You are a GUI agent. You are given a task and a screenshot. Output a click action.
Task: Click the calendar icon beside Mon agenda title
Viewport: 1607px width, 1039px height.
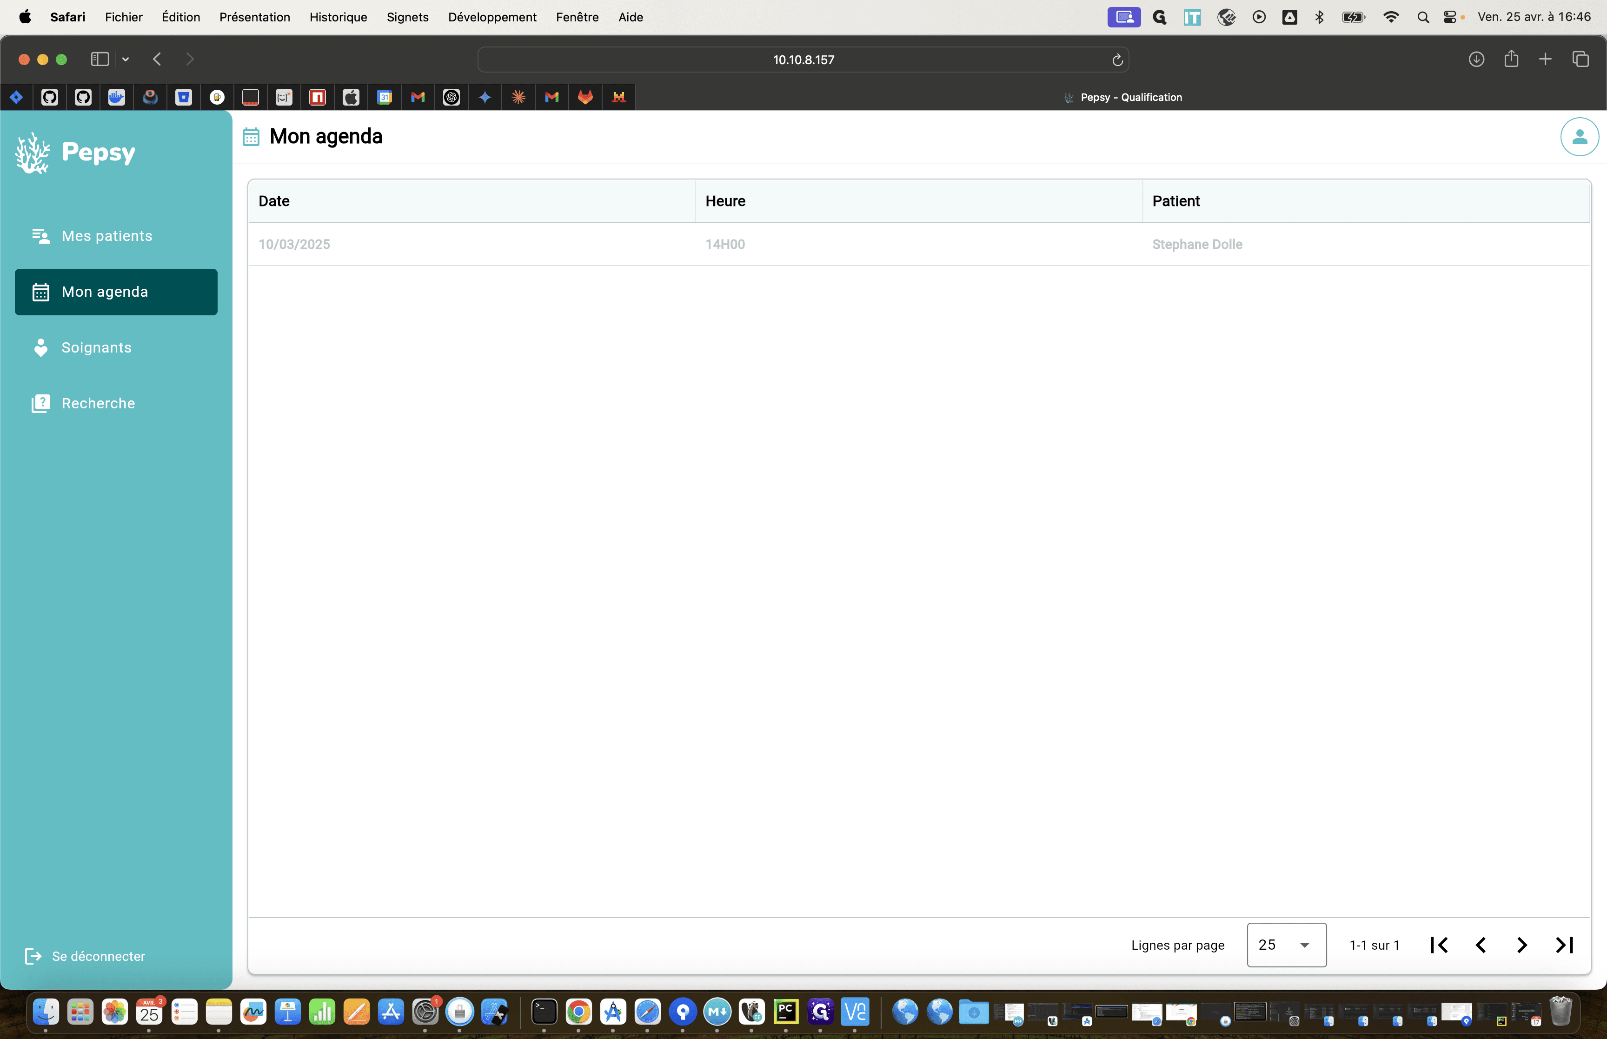coord(251,137)
